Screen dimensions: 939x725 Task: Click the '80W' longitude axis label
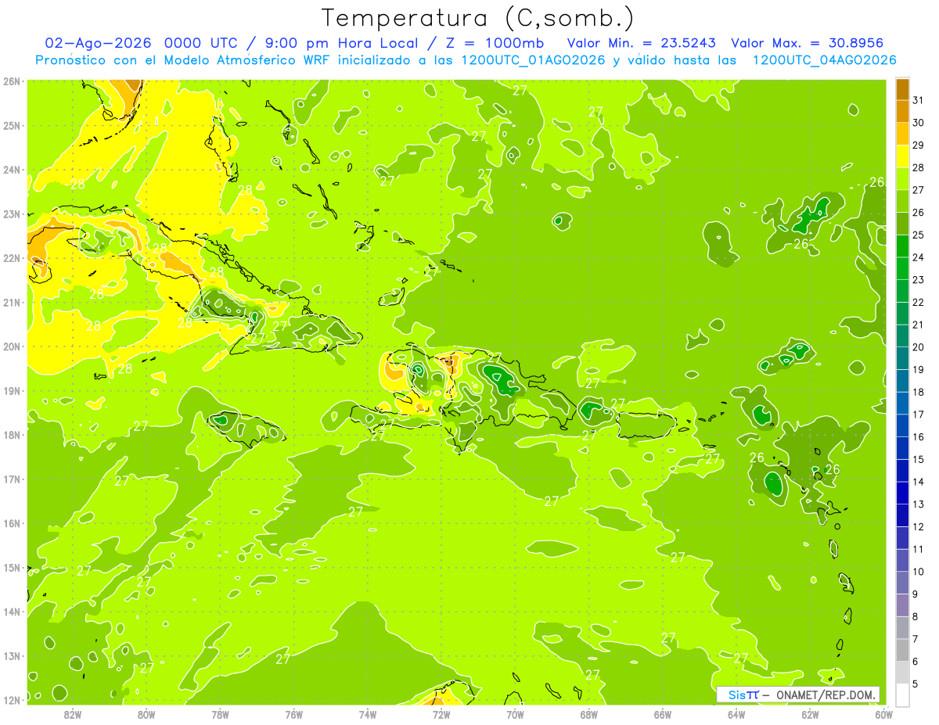(x=146, y=713)
